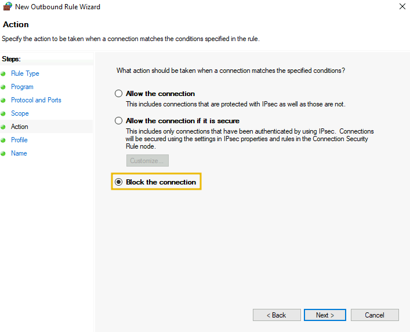Click the green bullet beside Scope
410x332 pixels.
tap(3, 114)
